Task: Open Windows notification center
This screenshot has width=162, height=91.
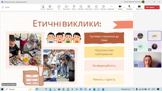Action: [158, 89]
